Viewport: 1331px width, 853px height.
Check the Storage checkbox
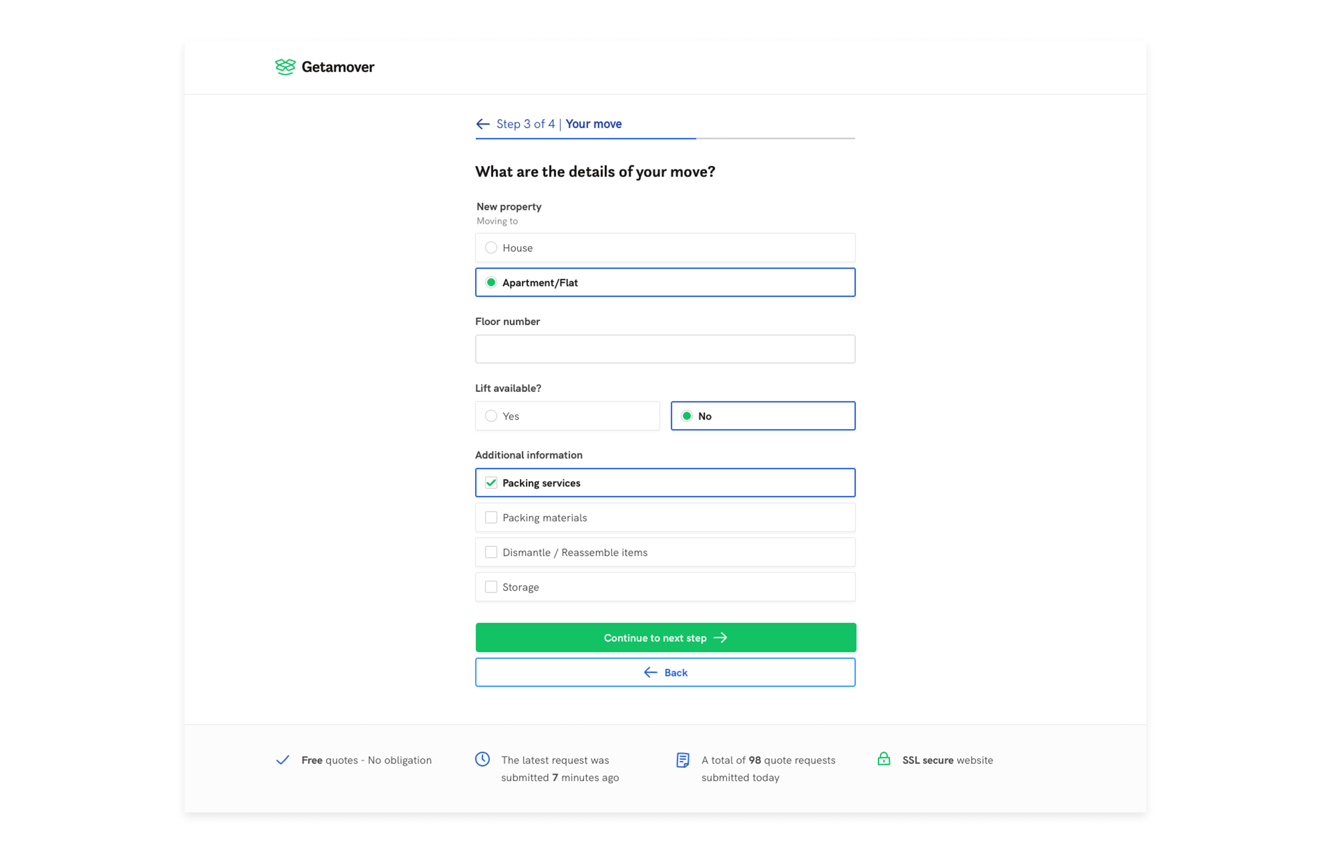(665, 587)
